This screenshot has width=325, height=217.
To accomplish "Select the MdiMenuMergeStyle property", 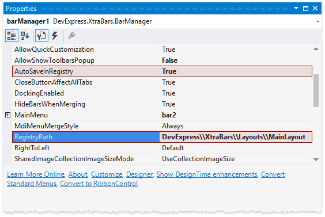I will 86,126.
